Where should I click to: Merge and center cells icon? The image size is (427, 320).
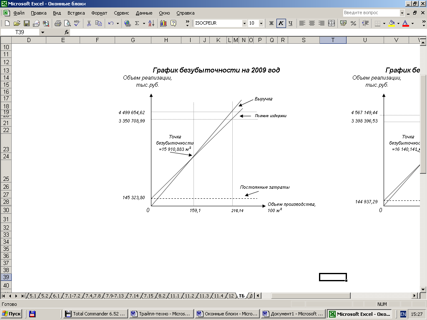point(331,23)
